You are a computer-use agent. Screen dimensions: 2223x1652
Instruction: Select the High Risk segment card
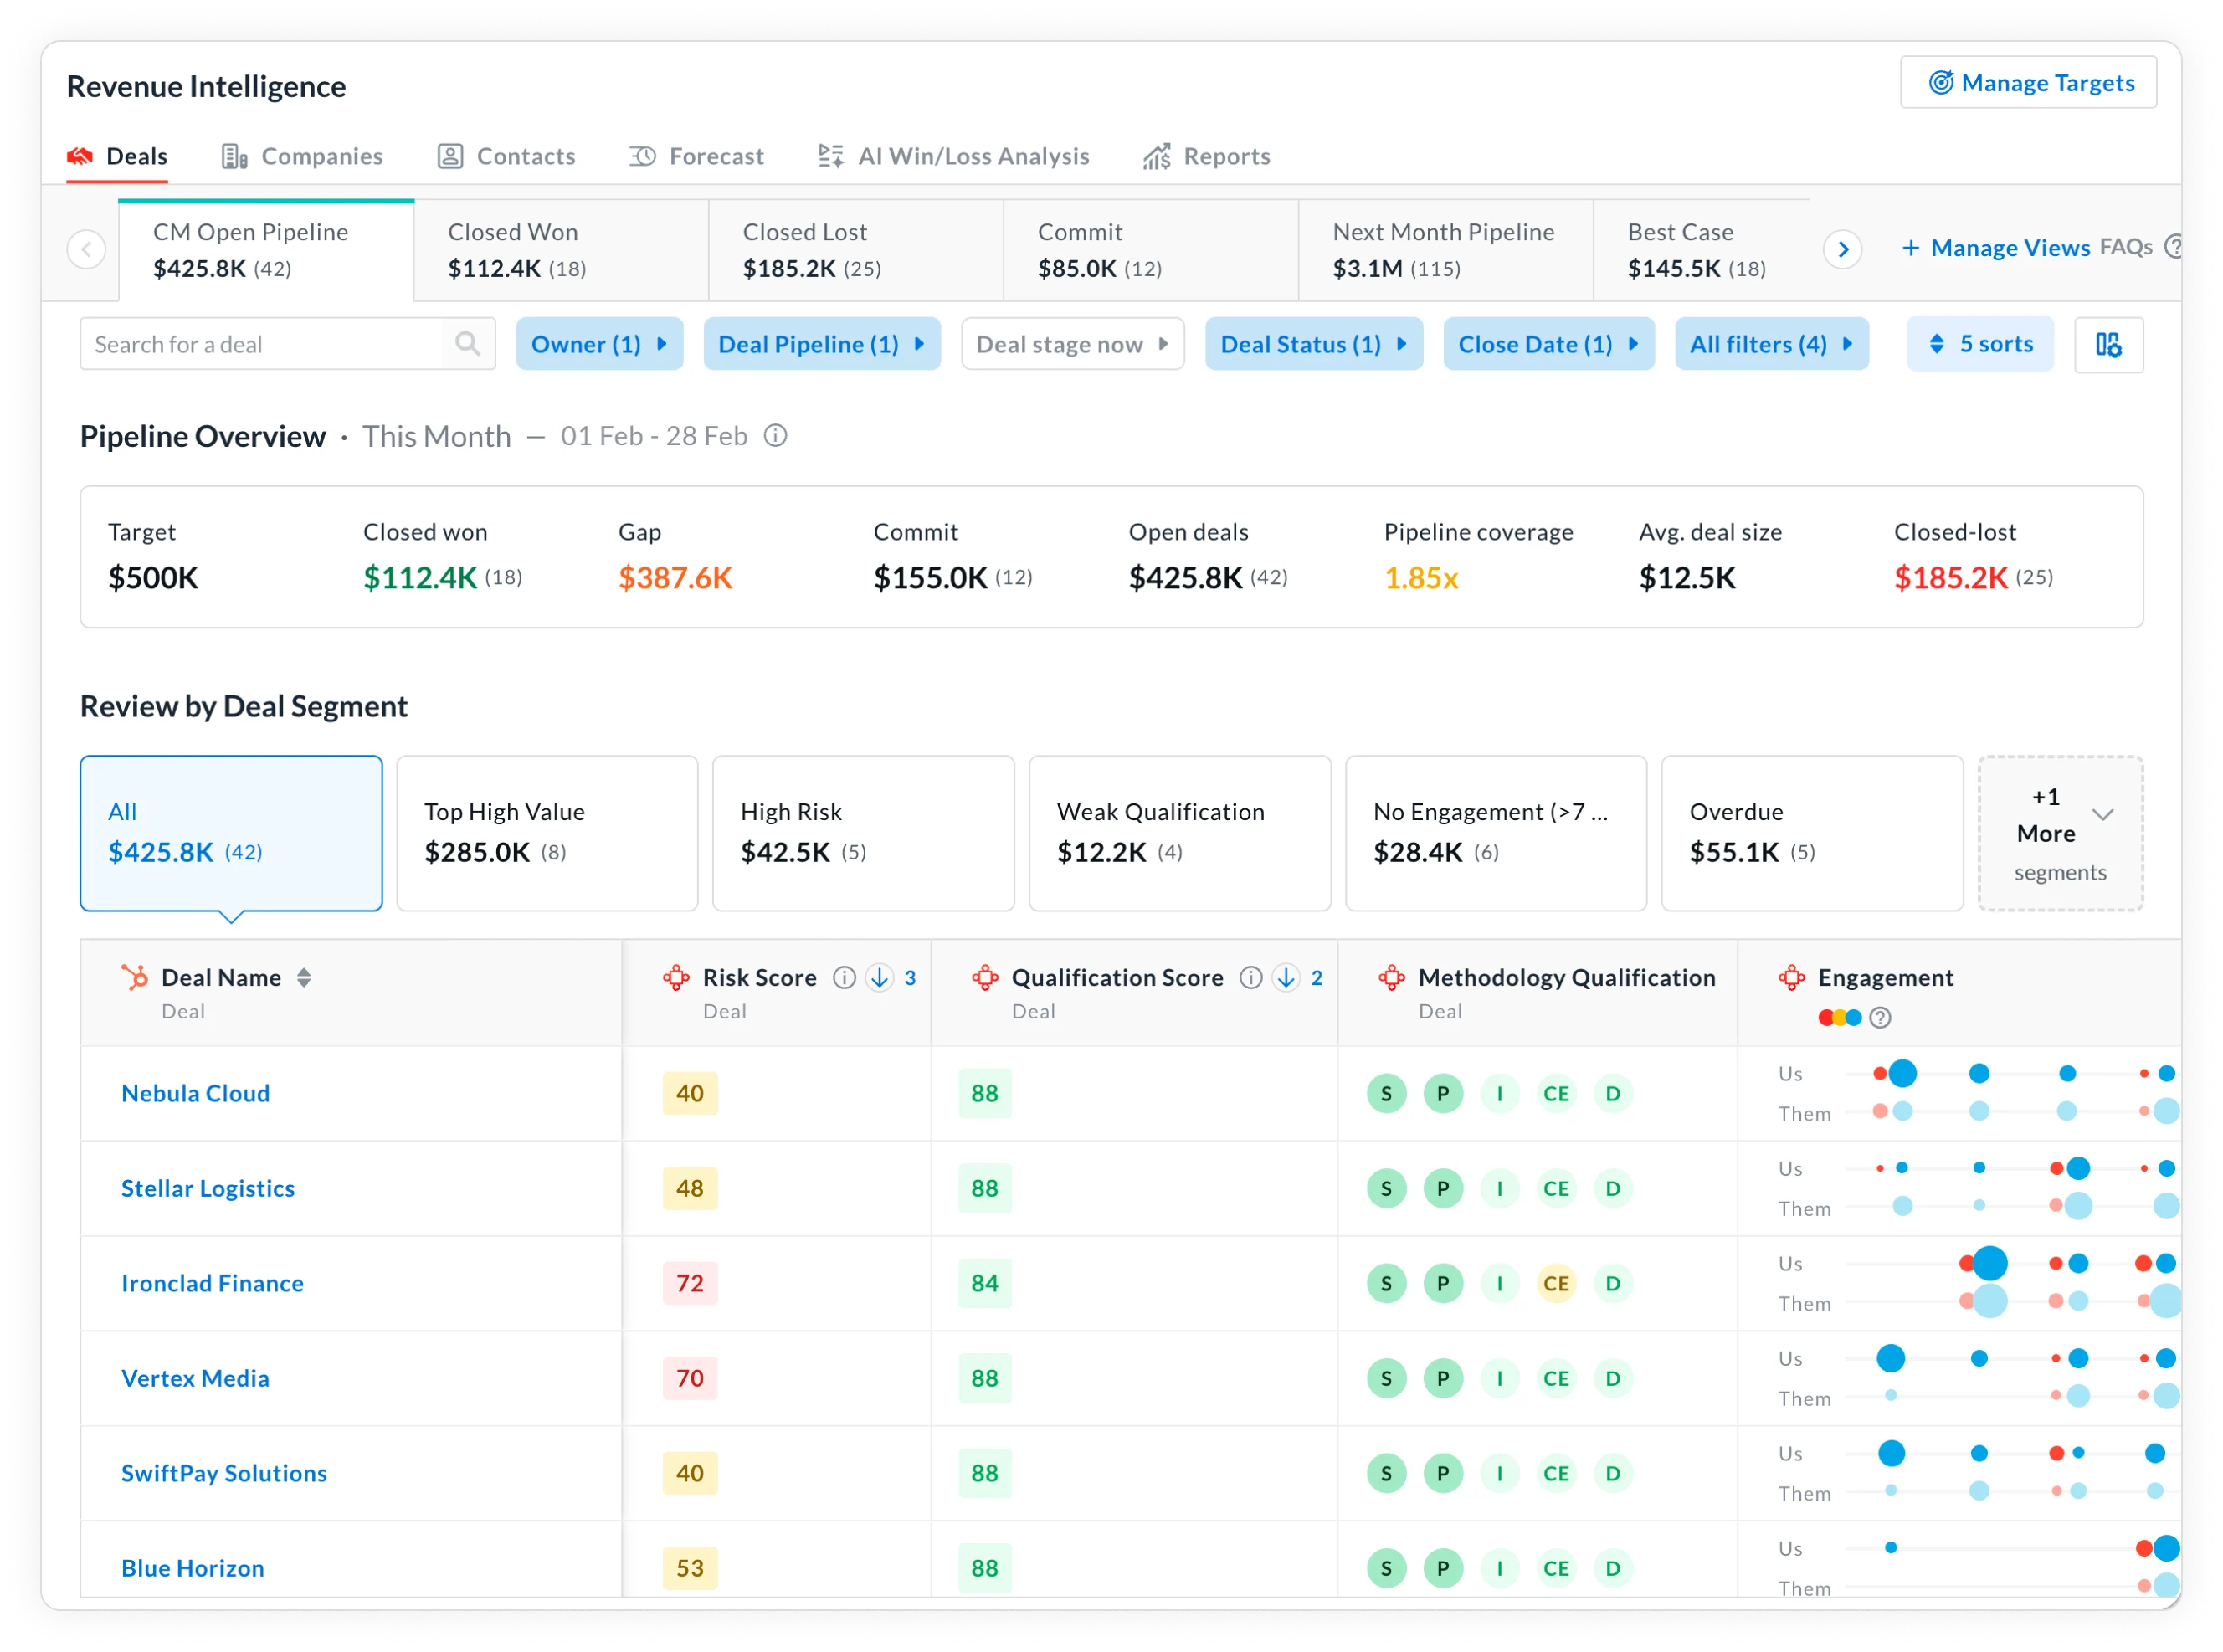click(x=863, y=832)
